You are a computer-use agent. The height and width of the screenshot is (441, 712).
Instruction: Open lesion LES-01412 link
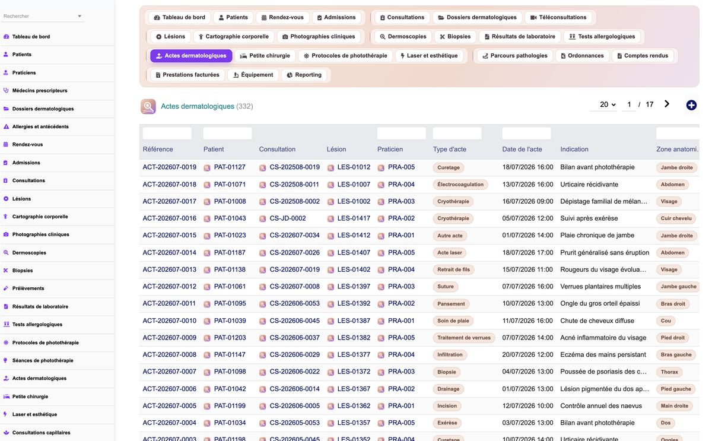click(354, 235)
